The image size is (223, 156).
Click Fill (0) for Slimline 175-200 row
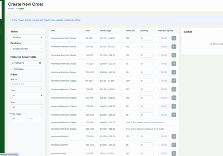pos(164,136)
